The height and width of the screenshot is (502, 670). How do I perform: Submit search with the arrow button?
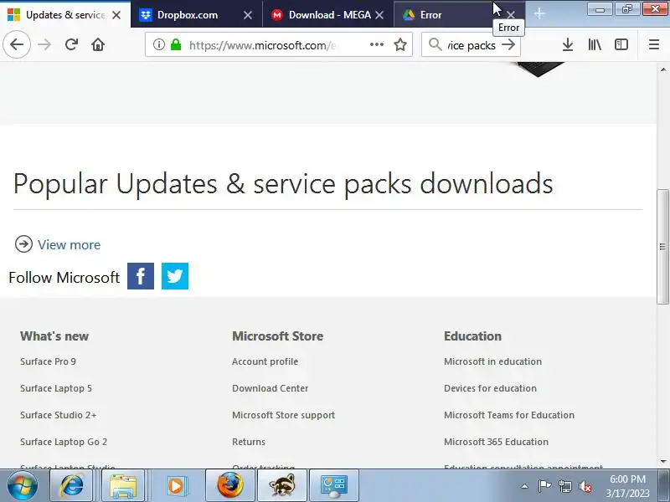pos(508,44)
